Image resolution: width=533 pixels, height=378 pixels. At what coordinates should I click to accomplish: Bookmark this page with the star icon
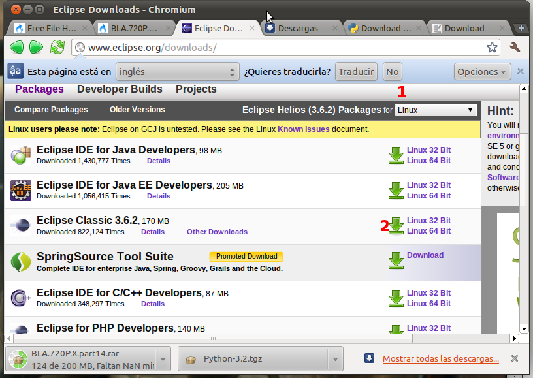(492, 47)
